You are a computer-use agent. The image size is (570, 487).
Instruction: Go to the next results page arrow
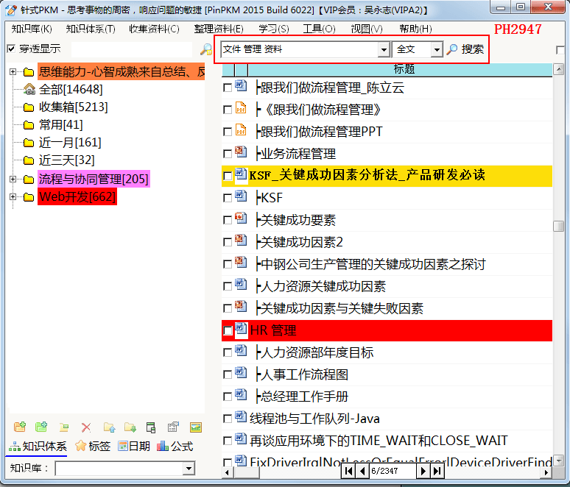click(x=423, y=471)
